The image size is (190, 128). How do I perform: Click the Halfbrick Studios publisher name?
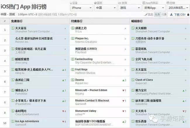[85, 73]
